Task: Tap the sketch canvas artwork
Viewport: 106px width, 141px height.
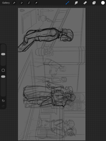Action: [52, 74]
